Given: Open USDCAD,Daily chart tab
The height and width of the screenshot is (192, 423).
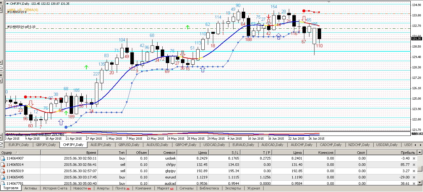Looking at the screenshot, I should tap(214, 145).
